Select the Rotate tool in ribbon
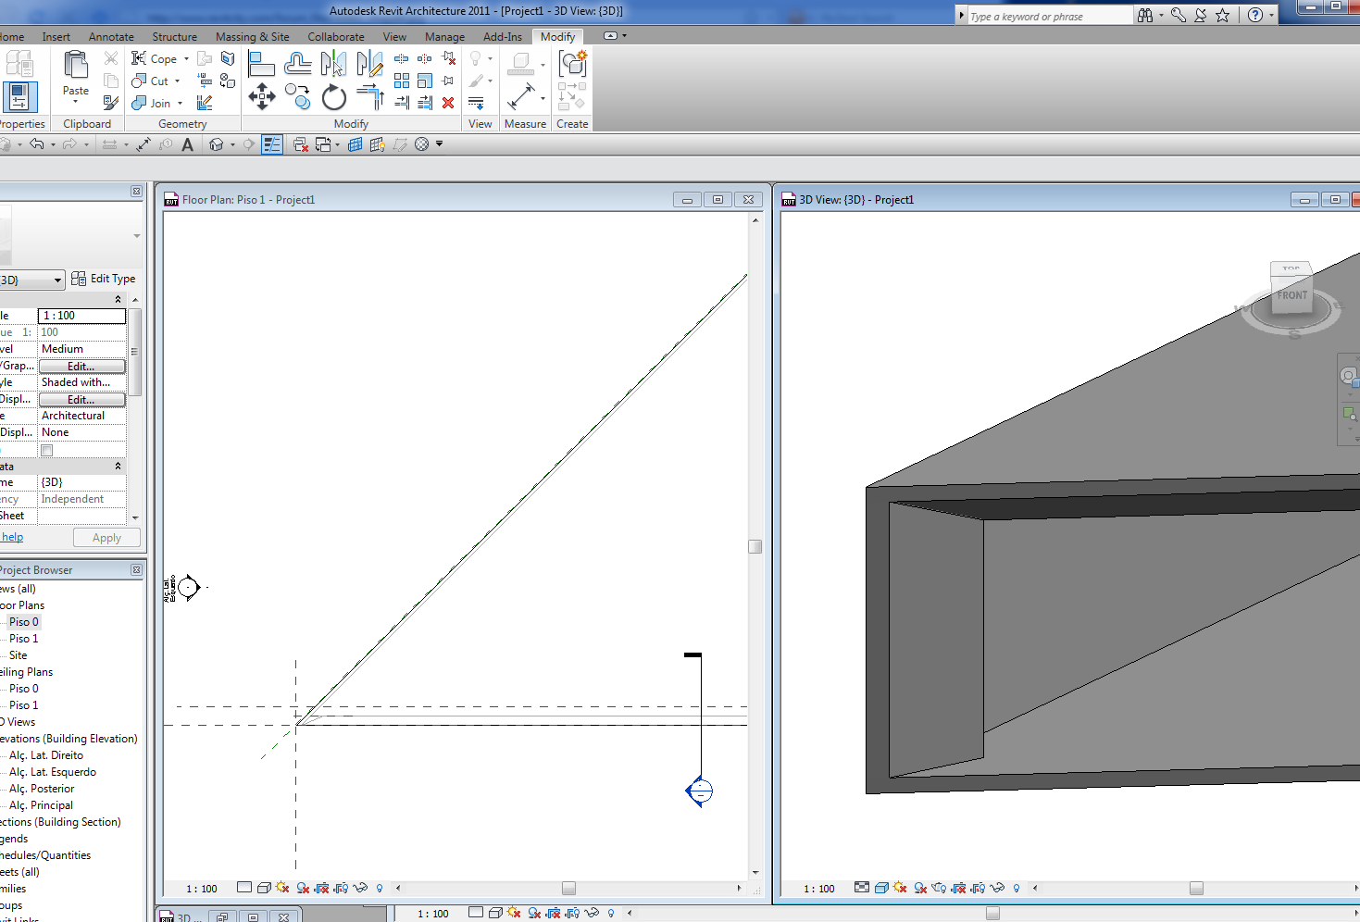The width and height of the screenshot is (1360, 922). point(334,96)
